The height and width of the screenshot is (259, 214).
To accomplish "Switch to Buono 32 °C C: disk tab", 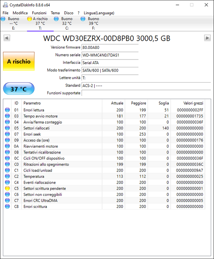I will point(67,23).
